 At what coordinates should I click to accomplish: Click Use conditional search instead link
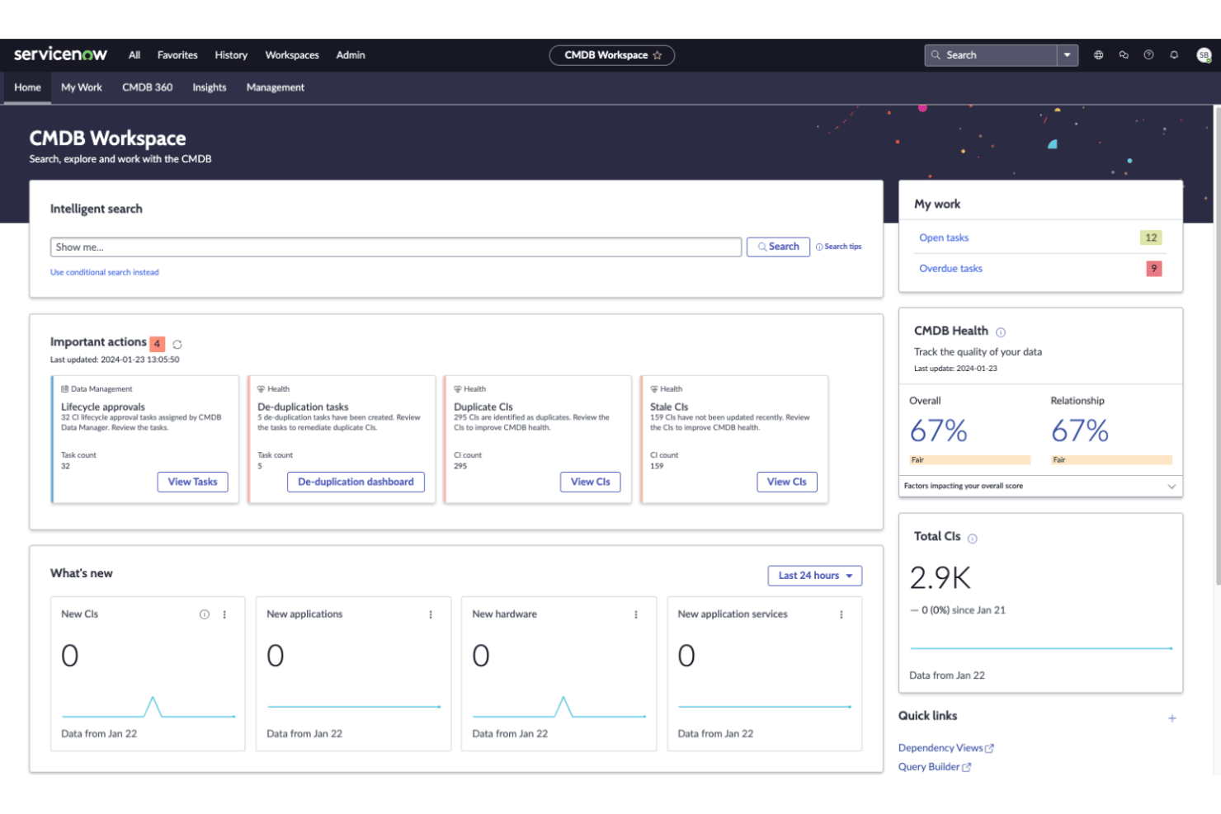click(x=105, y=272)
